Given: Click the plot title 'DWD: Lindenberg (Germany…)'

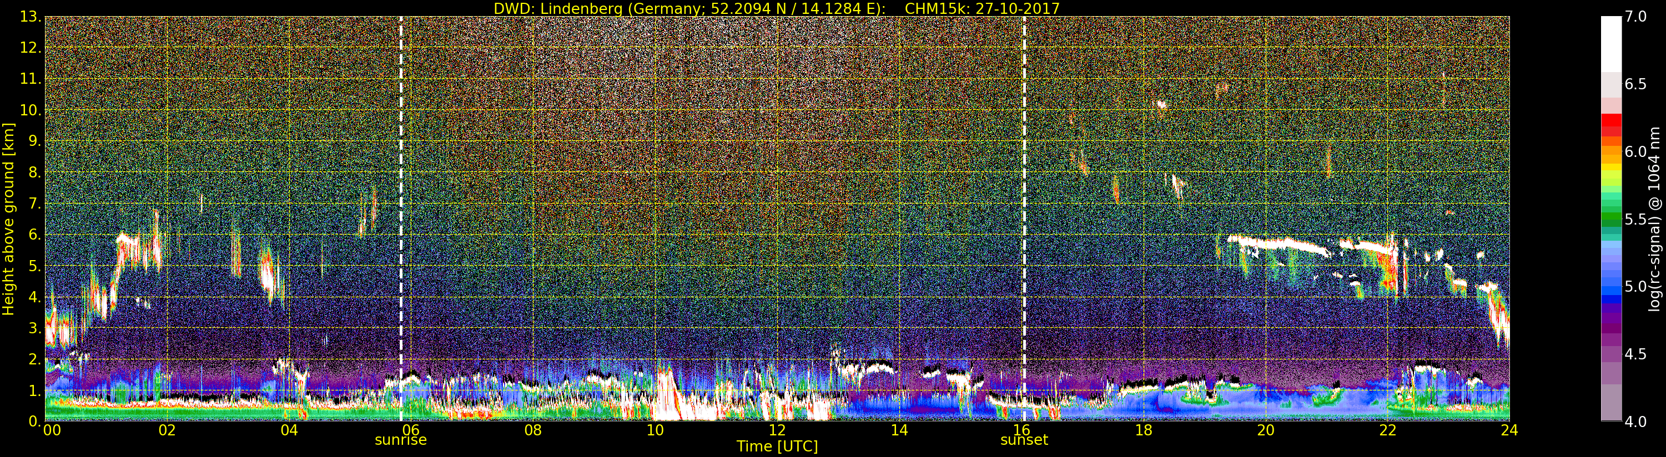Looking at the screenshot, I should 776,8.
